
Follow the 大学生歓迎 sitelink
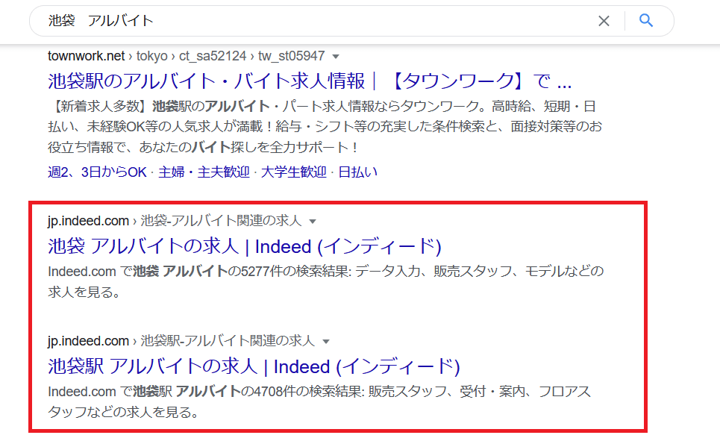(293, 172)
